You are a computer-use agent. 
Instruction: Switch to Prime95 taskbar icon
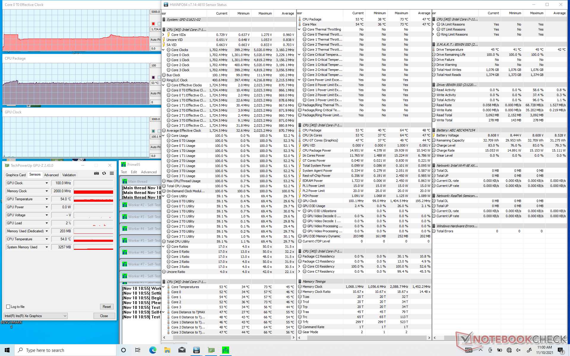click(x=226, y=350)
